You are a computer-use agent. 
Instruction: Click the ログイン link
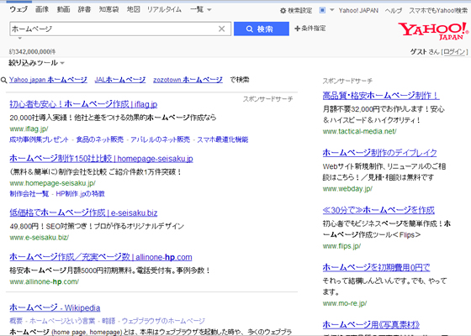[x=454, y=51]
